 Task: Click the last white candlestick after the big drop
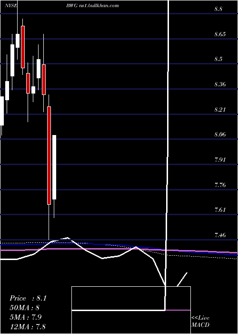54,167
